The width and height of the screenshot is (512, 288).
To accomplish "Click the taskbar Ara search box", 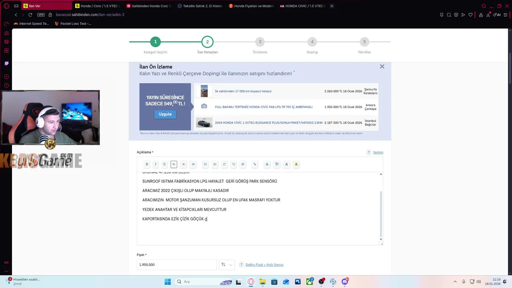I will point(204,282).
